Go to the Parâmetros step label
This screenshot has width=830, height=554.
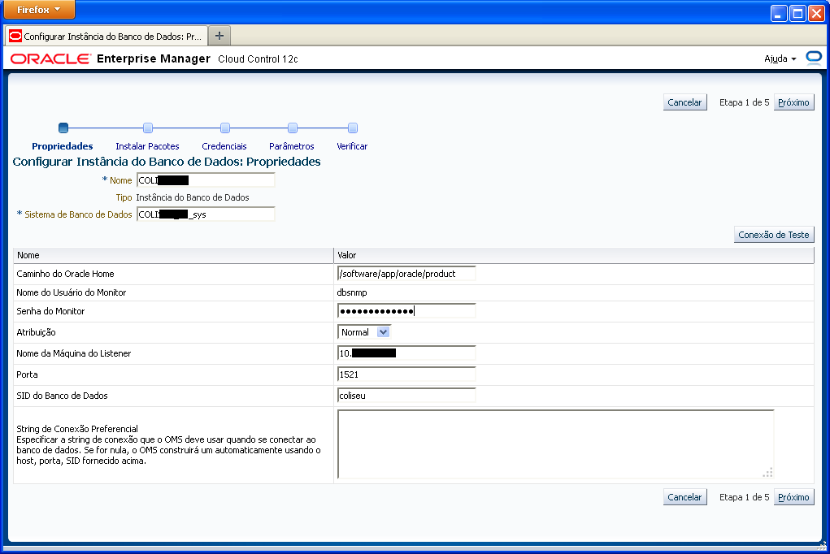(x=292, y=146)
